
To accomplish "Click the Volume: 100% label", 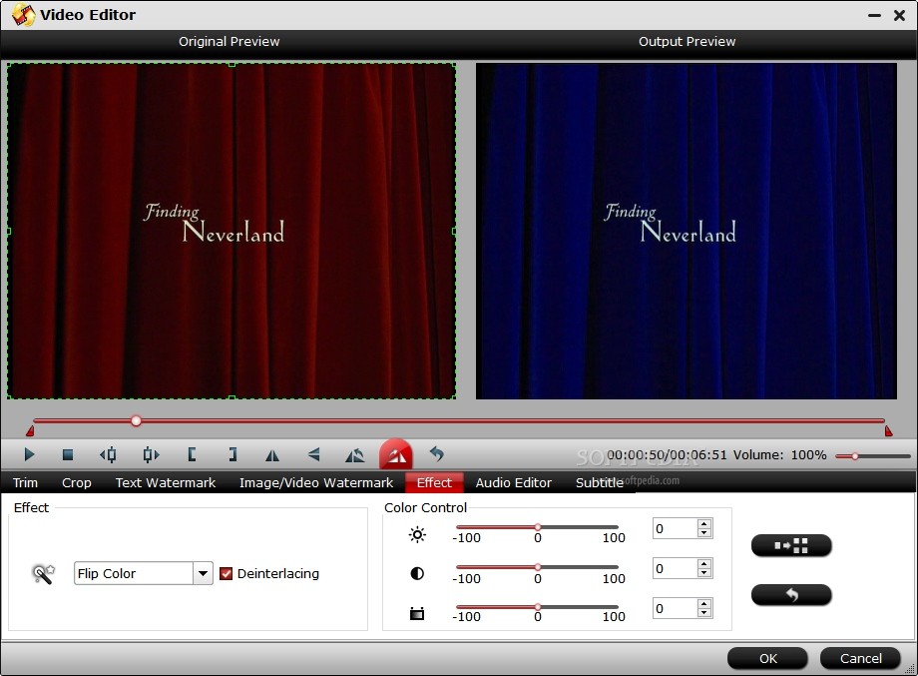I will [780, 454].
